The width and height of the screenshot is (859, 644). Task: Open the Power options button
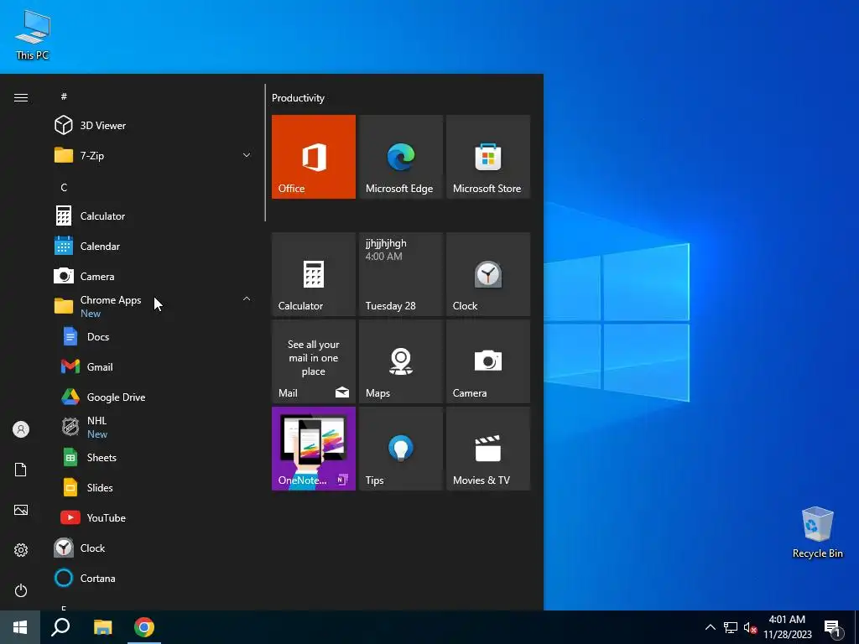tap(21, 590)
